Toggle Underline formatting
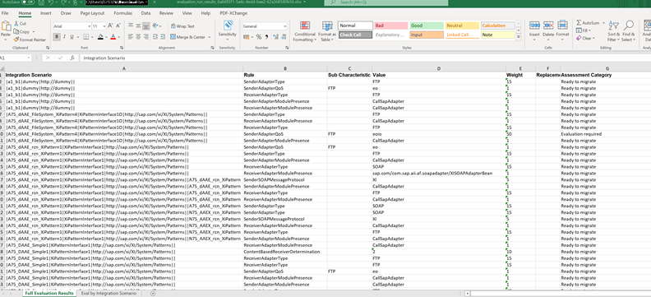This screenshot has width=651, height=297. coord(72,37)
